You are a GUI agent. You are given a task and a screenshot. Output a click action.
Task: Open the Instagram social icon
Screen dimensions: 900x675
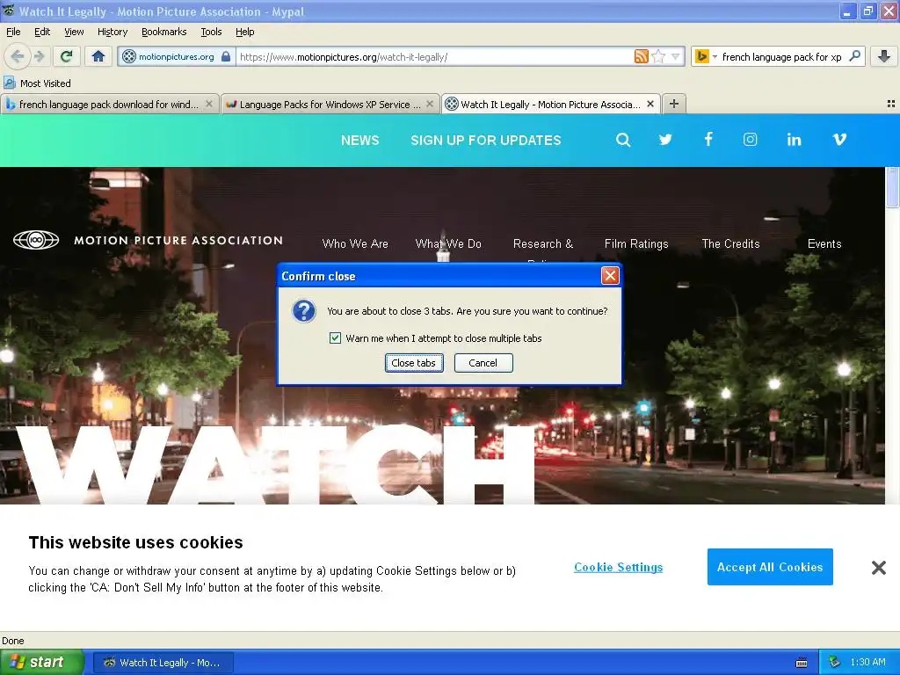tap(751, 140)
